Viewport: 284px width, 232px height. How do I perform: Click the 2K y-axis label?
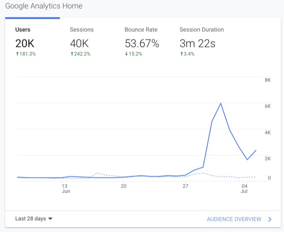[x=268, y=159]
